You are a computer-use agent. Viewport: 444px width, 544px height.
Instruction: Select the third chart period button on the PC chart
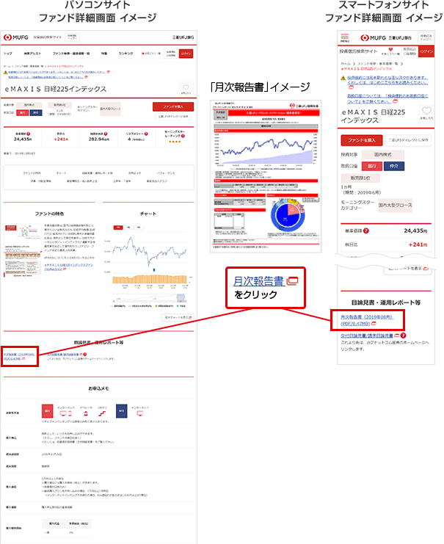coord(139,228)
